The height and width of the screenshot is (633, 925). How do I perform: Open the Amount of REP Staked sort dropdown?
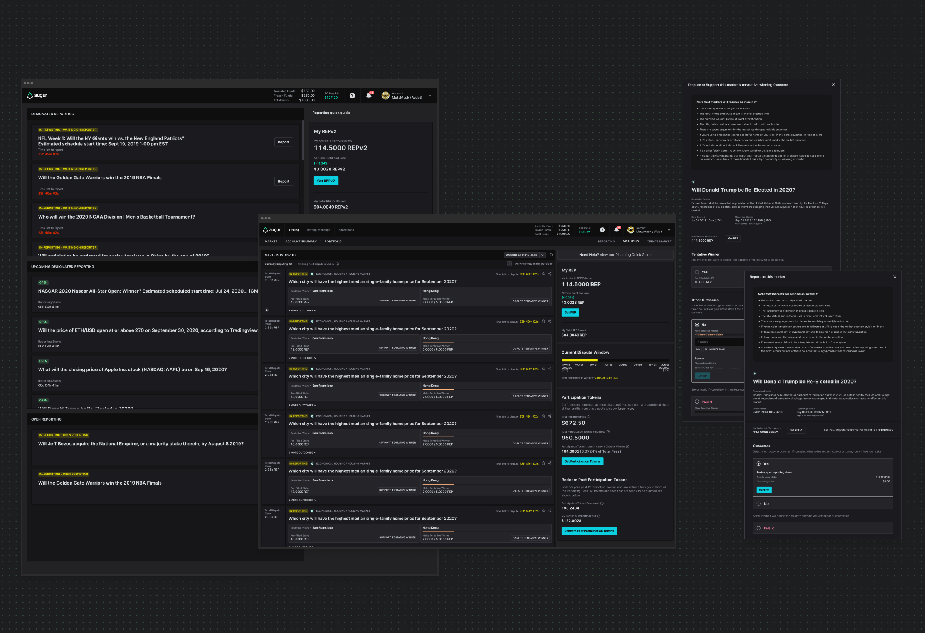tap(525, 255)
